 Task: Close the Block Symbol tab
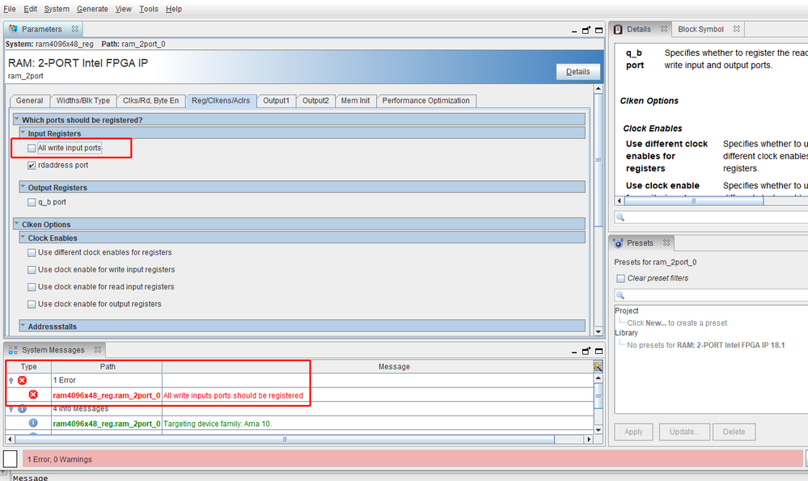tap(736, 29)
